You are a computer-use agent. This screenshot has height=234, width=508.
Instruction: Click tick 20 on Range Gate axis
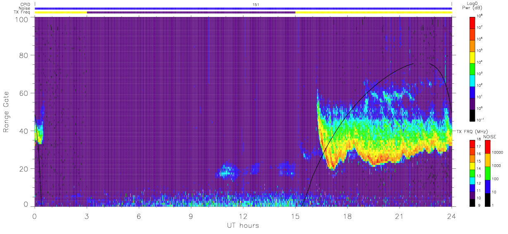pos(24,169)
